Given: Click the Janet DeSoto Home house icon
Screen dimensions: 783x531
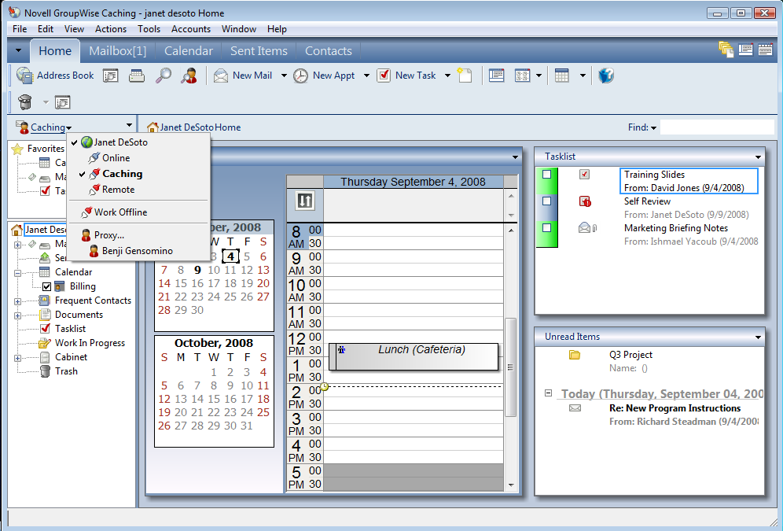Looking at the screenshot, I should [x=153, y=127].
